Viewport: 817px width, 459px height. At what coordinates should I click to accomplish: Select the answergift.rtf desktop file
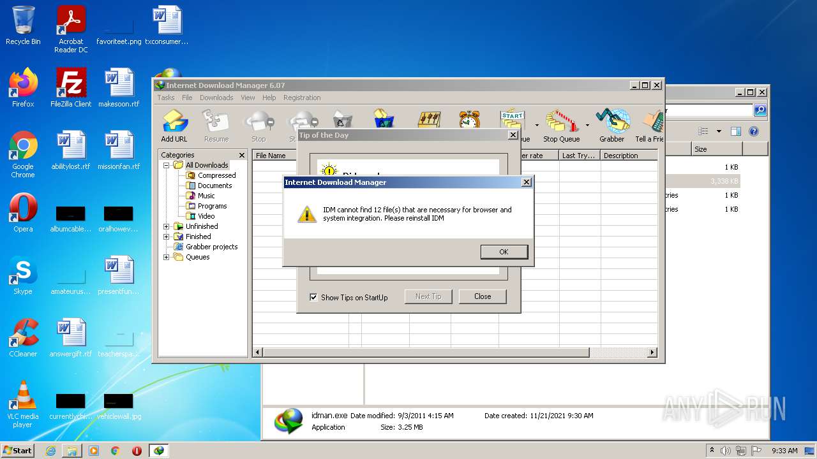[x=71, y=338]
